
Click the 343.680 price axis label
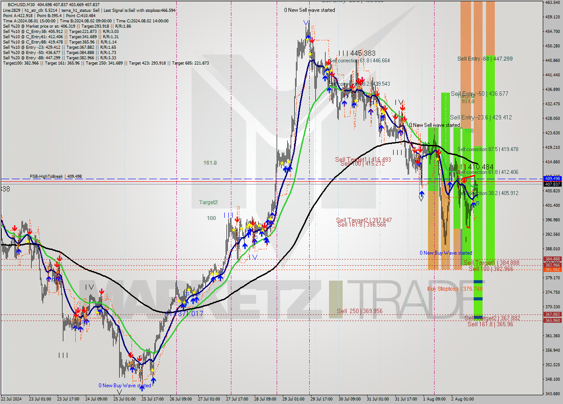(x=552, y=393)
